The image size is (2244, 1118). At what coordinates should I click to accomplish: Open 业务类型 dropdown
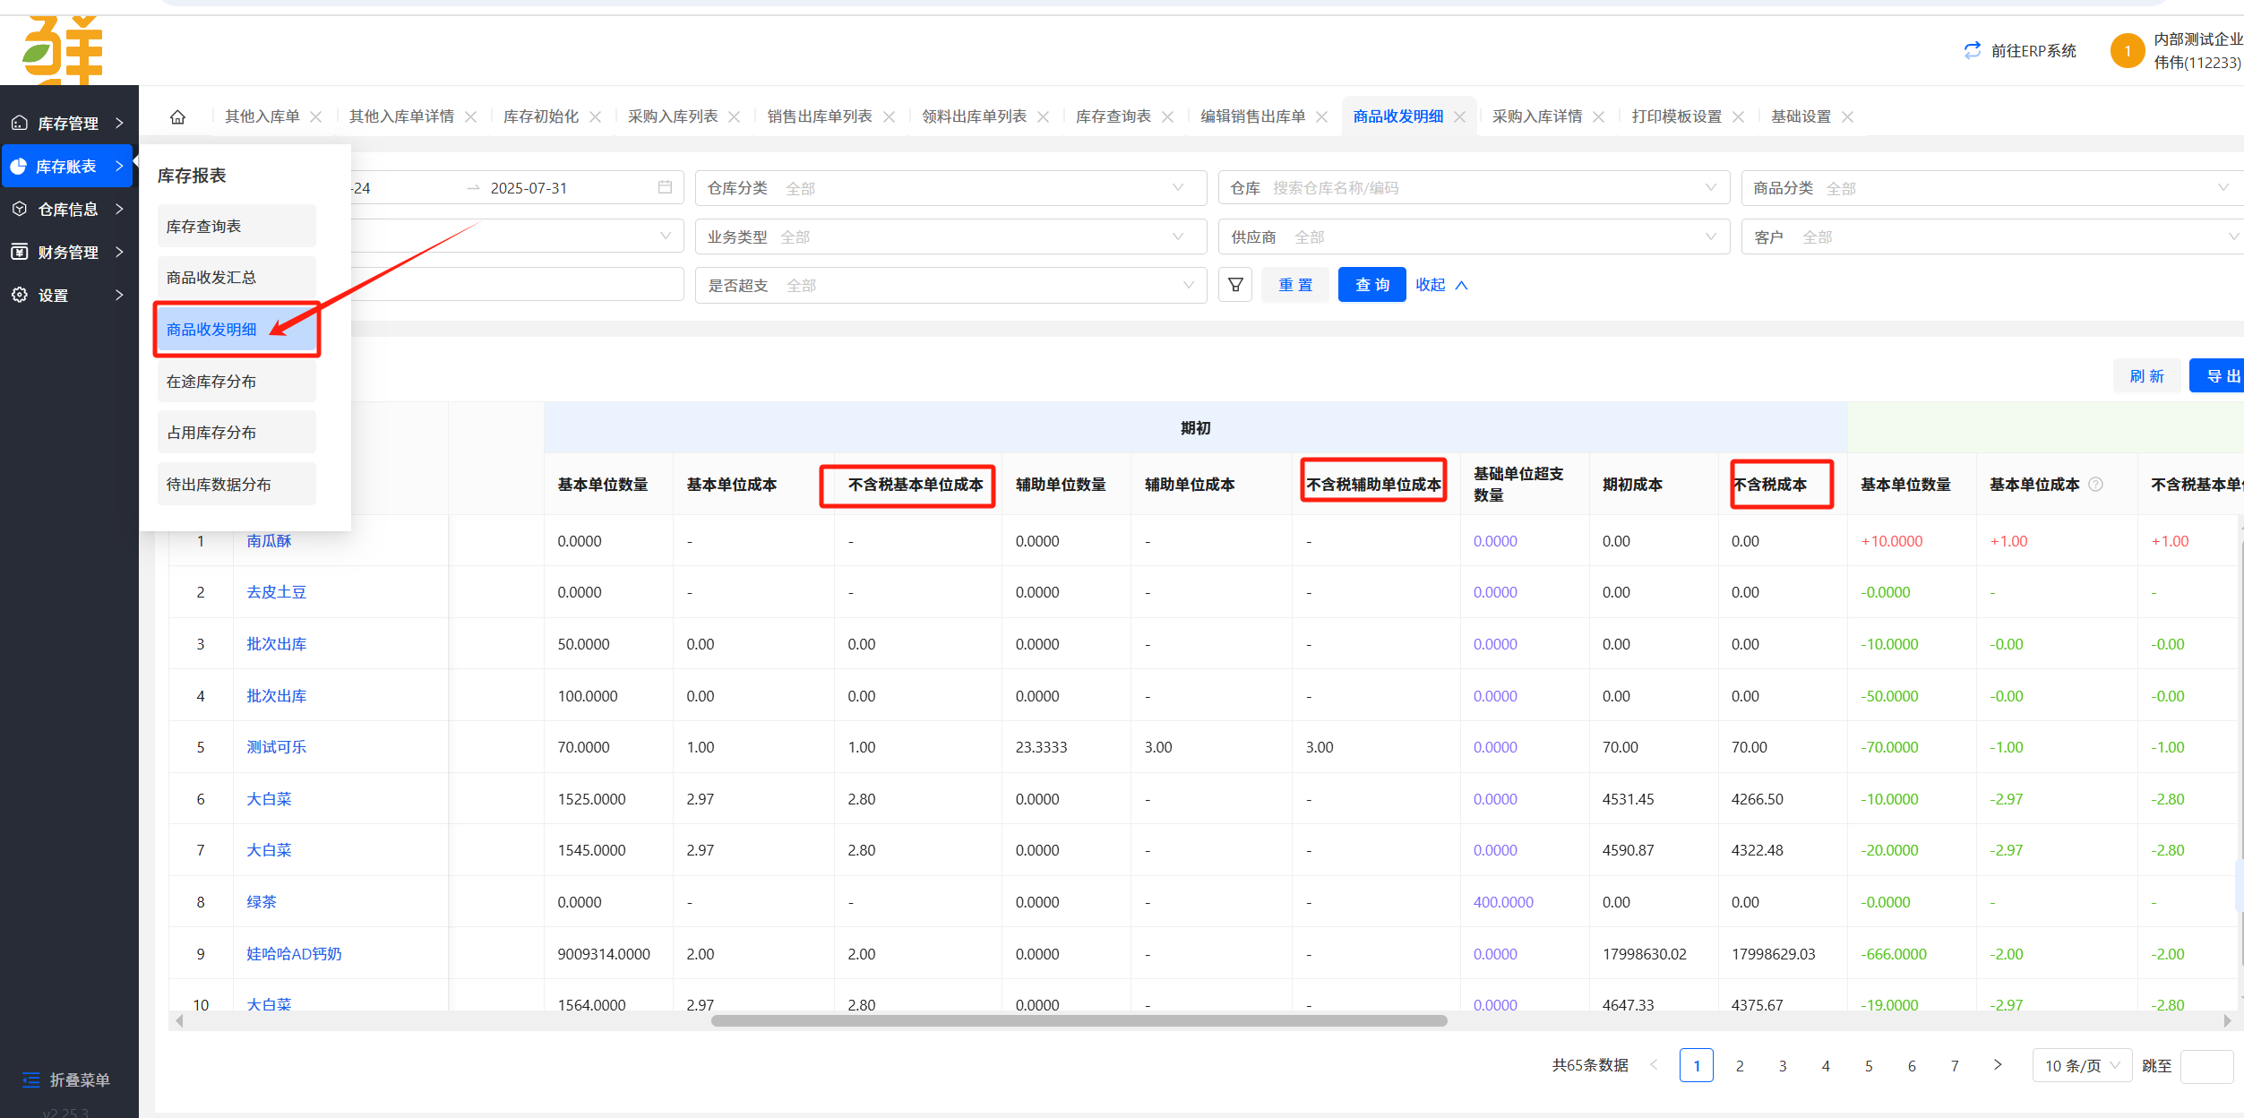tap(950, 236)
